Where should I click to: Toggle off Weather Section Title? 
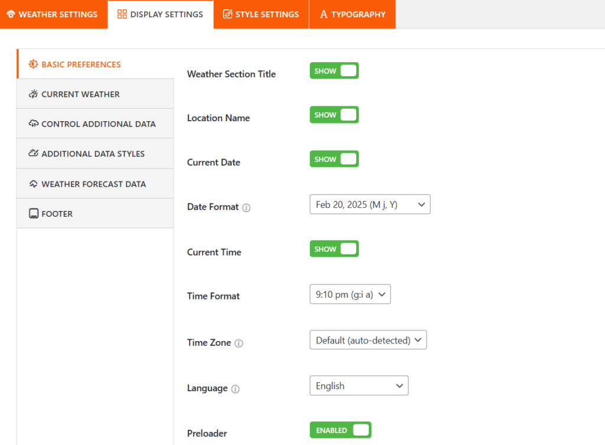click(334, 71)
